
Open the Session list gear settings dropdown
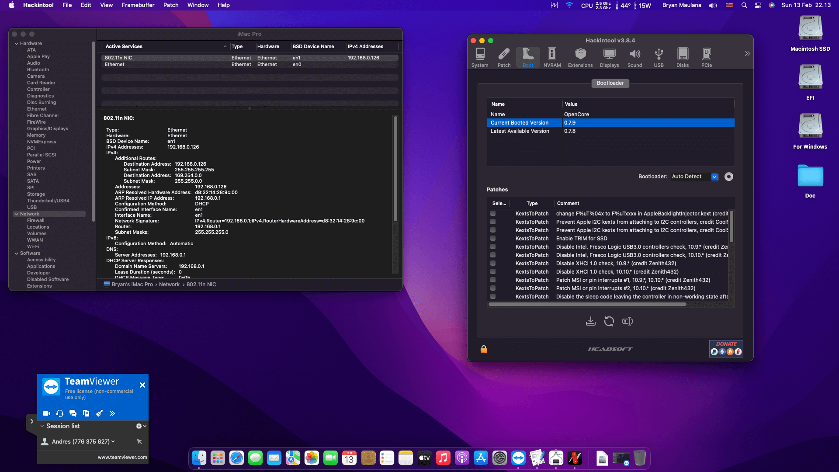(x=141, y=426)
